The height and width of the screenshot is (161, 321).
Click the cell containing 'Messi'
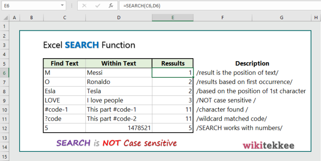(x=119, y=73)
